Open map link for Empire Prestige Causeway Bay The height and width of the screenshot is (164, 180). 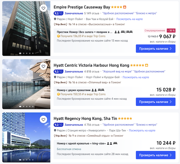[130, 19]
